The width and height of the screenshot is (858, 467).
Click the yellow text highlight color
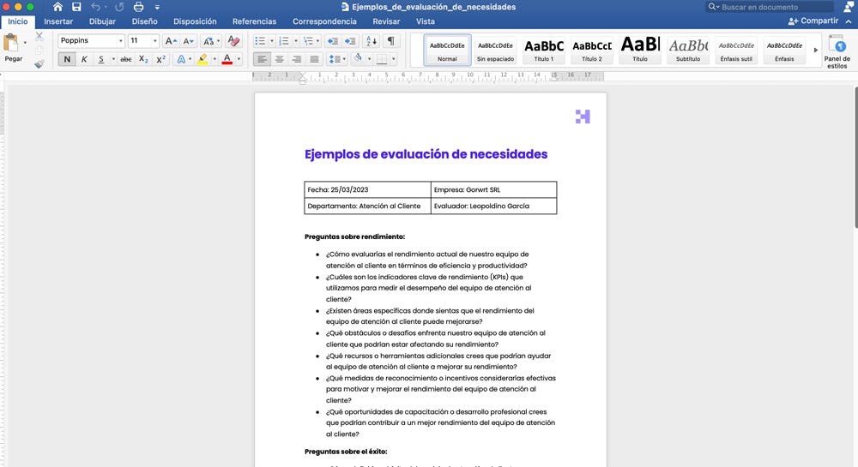(x=202, y=59)
